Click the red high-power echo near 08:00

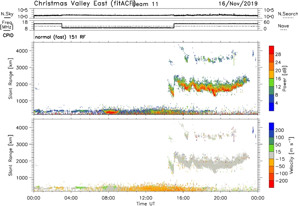pos(112,112)
